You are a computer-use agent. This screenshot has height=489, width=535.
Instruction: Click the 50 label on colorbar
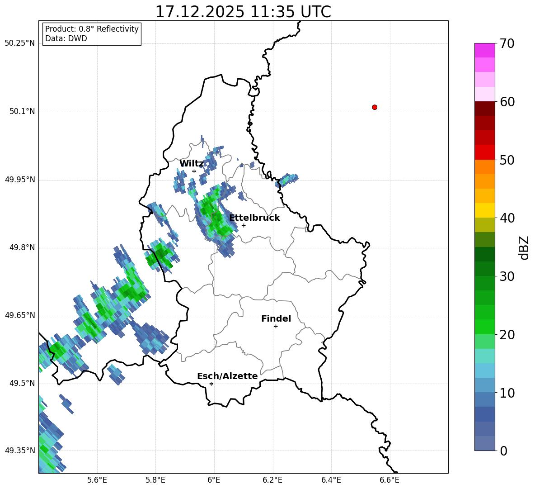pyautogui.click(x=507, y=160)
